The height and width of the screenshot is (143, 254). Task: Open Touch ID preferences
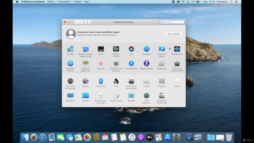[101, 64]
